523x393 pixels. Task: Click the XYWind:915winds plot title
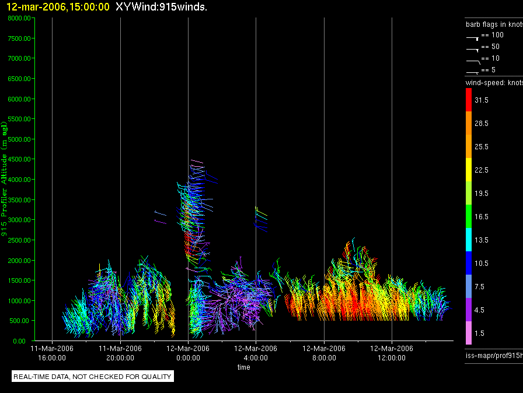[x=162, y=6]
